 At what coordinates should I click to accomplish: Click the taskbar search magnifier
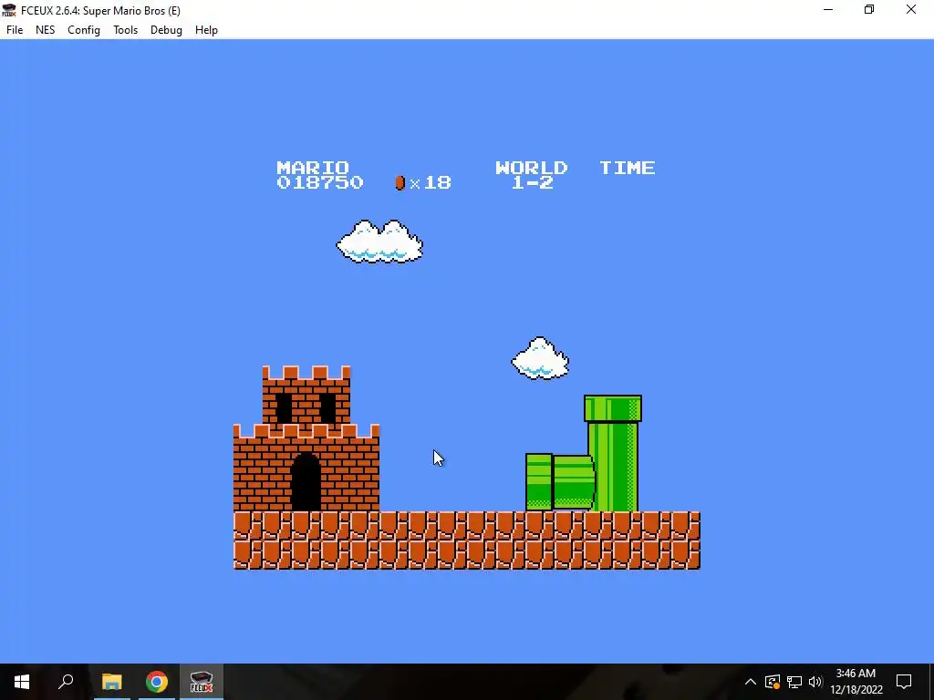66,682
